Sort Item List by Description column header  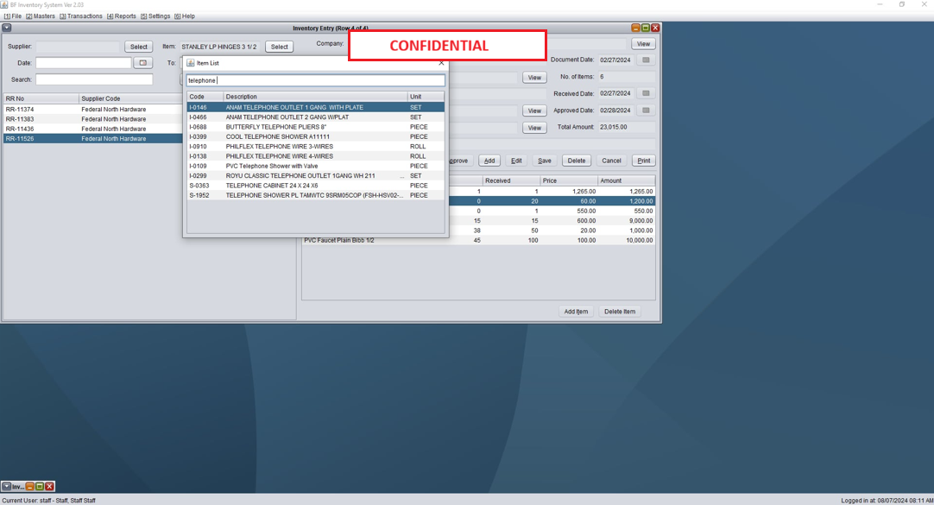(315, 97)
